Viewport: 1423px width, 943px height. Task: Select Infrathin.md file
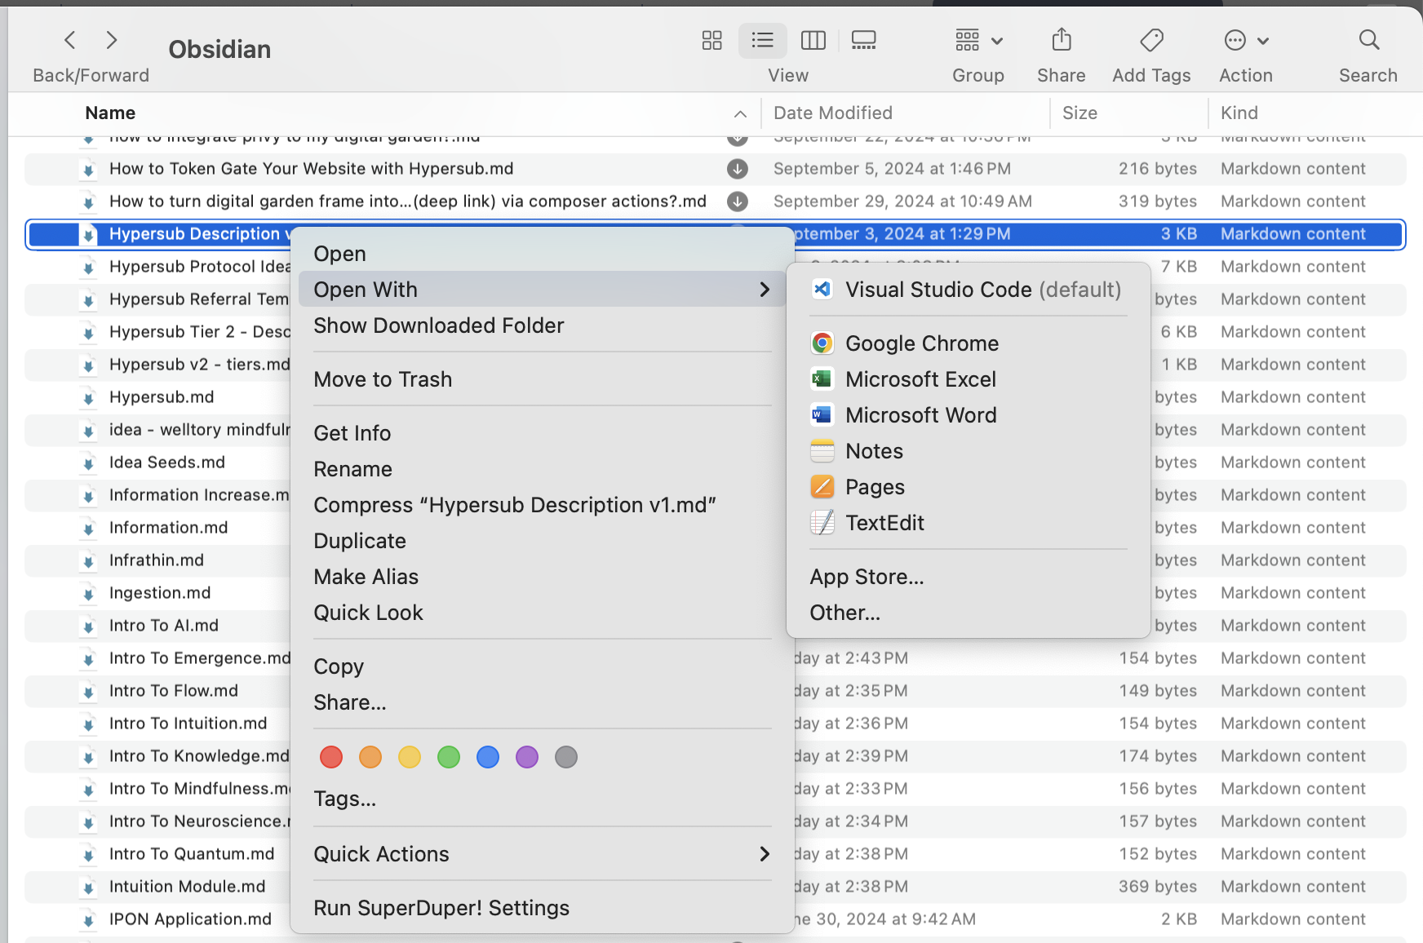(x=157, y=560)
